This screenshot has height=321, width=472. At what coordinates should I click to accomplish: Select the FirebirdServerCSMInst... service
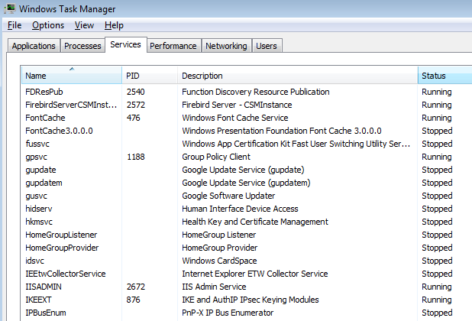(x=71, y=105)
